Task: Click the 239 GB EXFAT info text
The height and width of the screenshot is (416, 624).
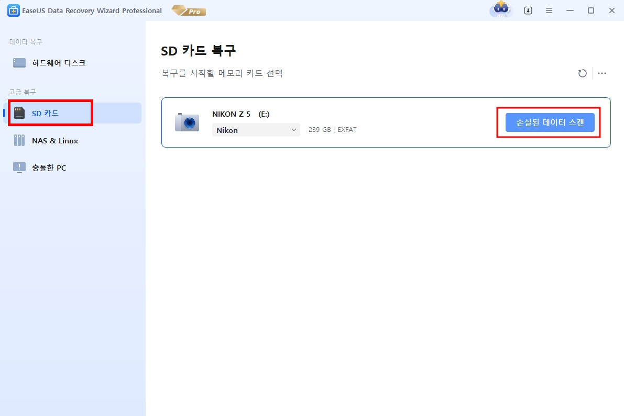Action: click(x=332, y=130)
